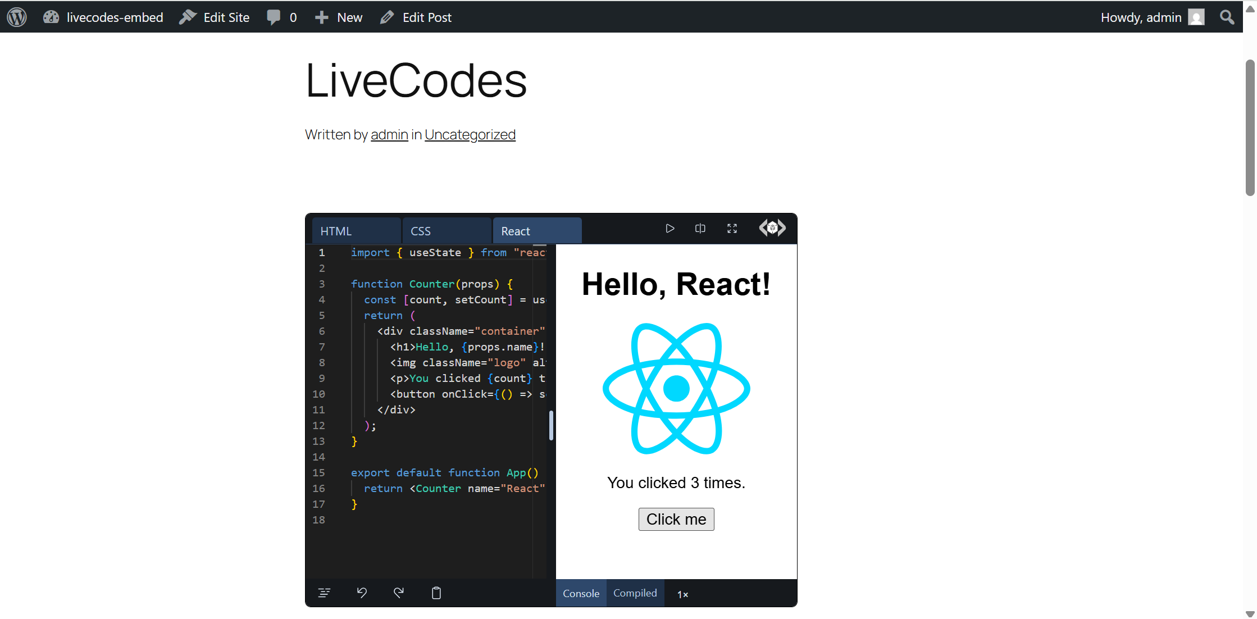
Task: Open the WordPress logo menu
Action: (17, 17)
